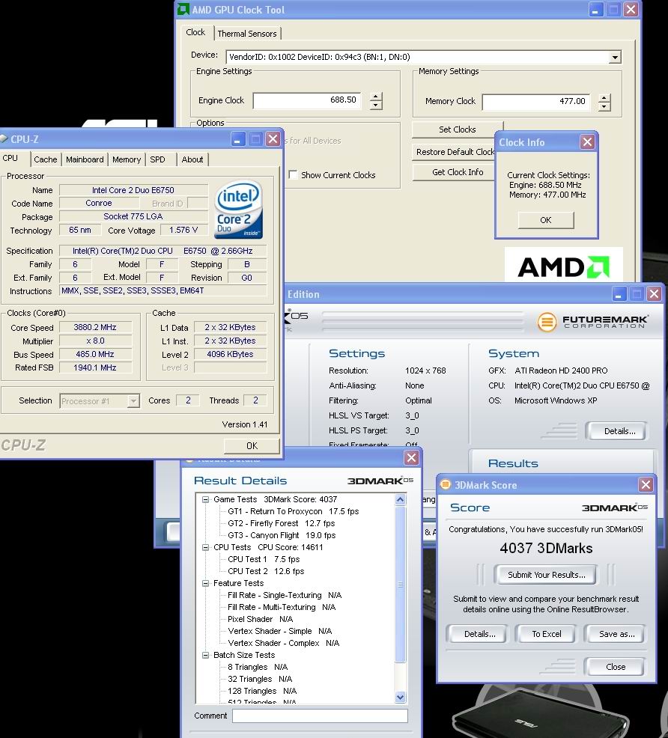Click the AMD logo in GPU Clock Tool
Viewport: 668px width, 738px height.
coord(563,266)
